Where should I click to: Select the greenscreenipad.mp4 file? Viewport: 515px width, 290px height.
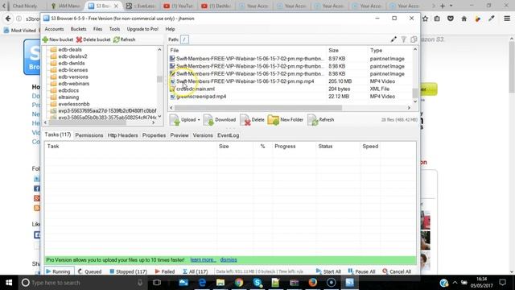(201, 97)
